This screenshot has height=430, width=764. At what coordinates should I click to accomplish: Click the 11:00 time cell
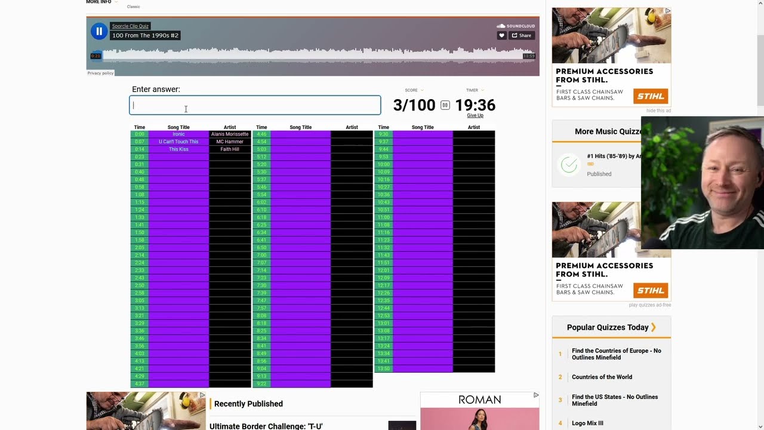click(x=383, y=217)
